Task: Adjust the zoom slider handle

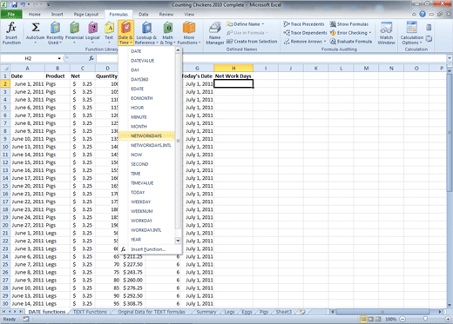Action: 425,319
